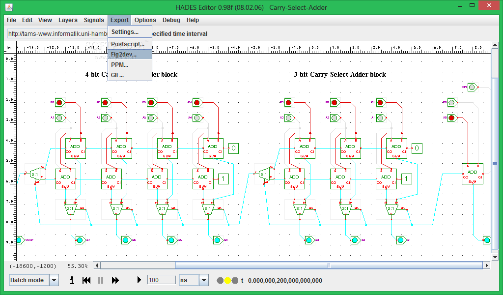Open the Edit menu
This screenshot has height=295, width=503.
click(28, 20)
